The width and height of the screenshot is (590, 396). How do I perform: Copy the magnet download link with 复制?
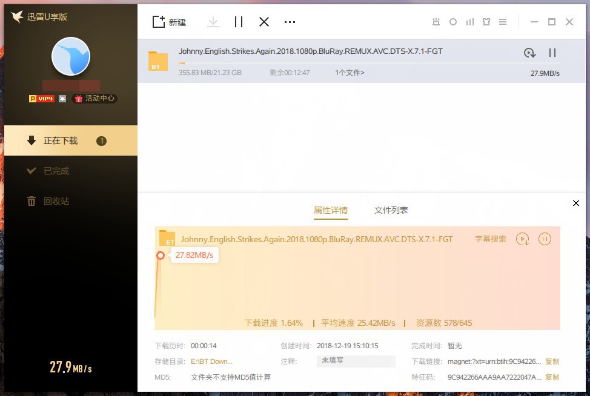[552, 361]
